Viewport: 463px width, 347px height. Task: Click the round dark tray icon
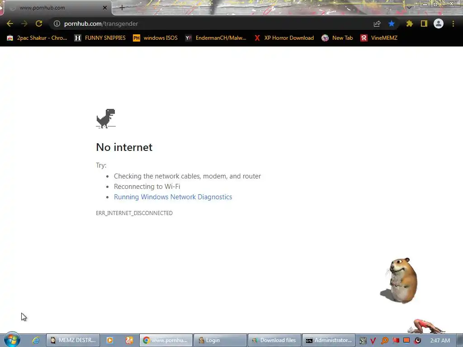(x=417, y=341)
